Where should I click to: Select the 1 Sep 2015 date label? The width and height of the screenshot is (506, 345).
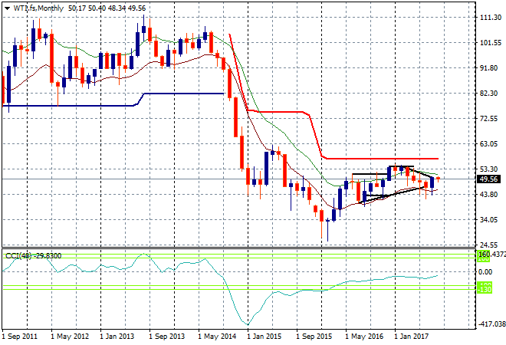click(314, 336)
